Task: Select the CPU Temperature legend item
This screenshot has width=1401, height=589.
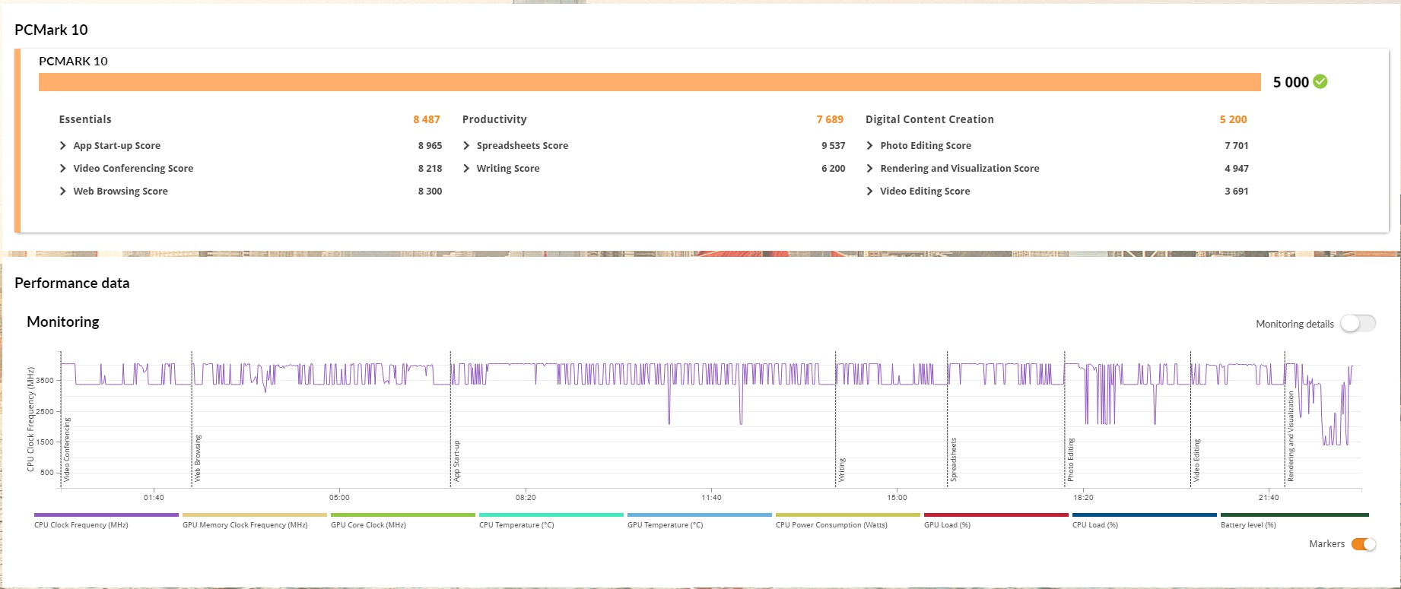Action: click(x=551, y=521)
